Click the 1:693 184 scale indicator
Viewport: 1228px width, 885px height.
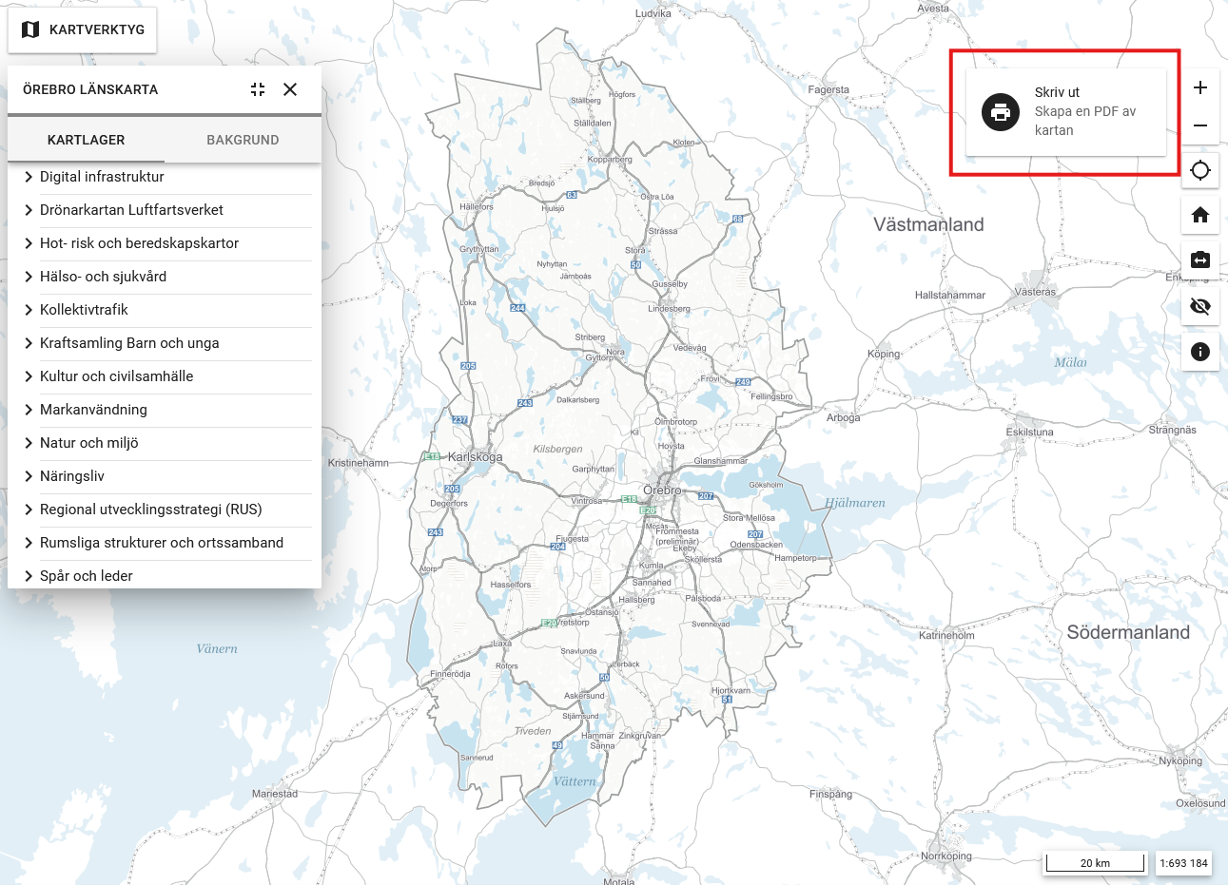coord(1183,863)
